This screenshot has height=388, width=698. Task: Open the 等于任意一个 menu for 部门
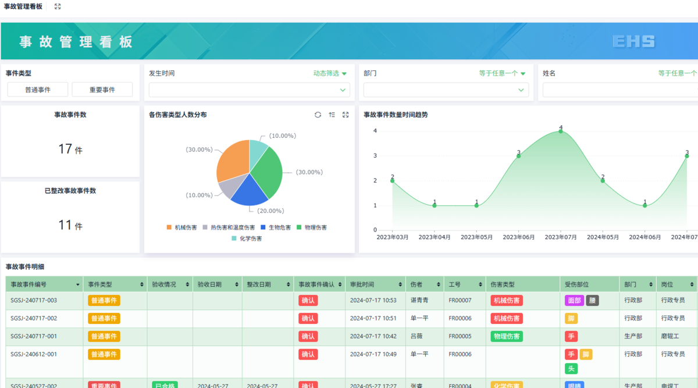tap(503, 73)
